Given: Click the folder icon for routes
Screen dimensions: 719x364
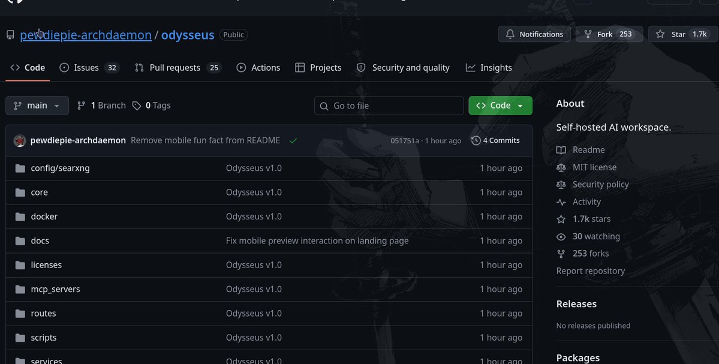Looking at the screenshot, I should (x=20, y=314).
